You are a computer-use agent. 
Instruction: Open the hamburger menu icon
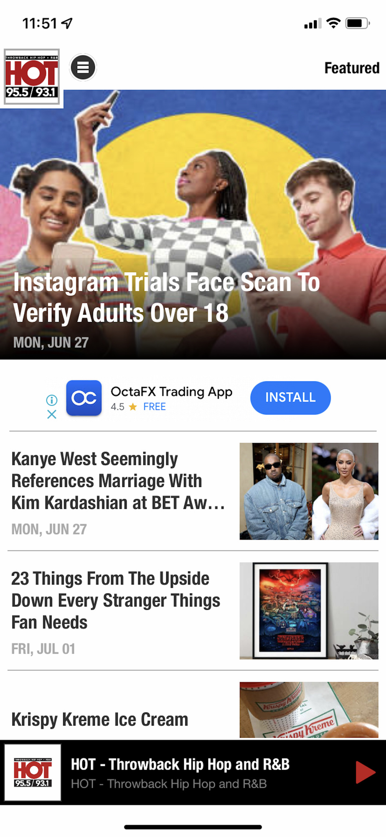click(83, 67)
